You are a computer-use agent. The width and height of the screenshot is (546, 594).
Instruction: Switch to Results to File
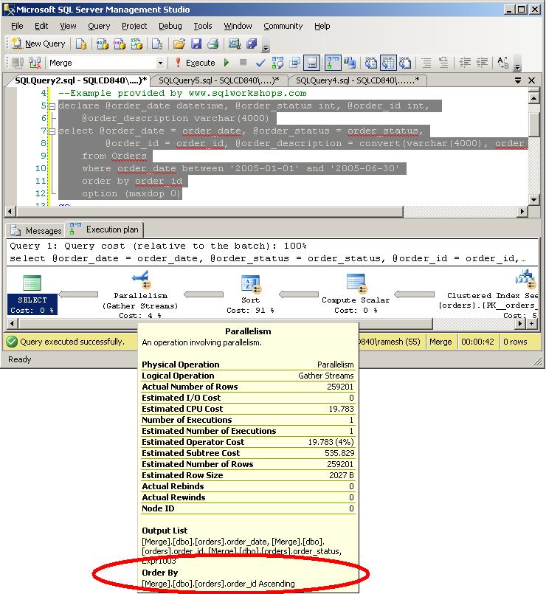[x=405, y=63]
